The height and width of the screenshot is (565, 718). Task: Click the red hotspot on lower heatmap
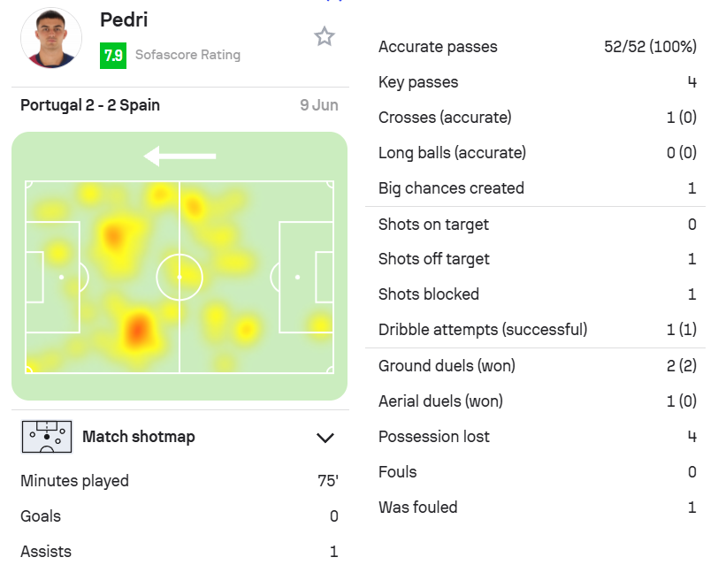[137, 330]
